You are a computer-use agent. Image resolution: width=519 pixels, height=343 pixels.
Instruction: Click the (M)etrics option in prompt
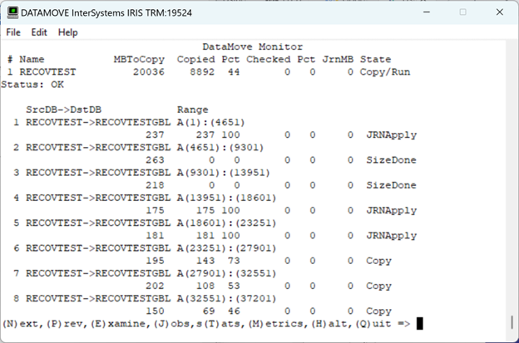coord(277,324)
